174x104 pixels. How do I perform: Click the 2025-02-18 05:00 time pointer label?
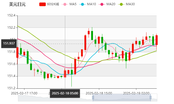point(65,93)
